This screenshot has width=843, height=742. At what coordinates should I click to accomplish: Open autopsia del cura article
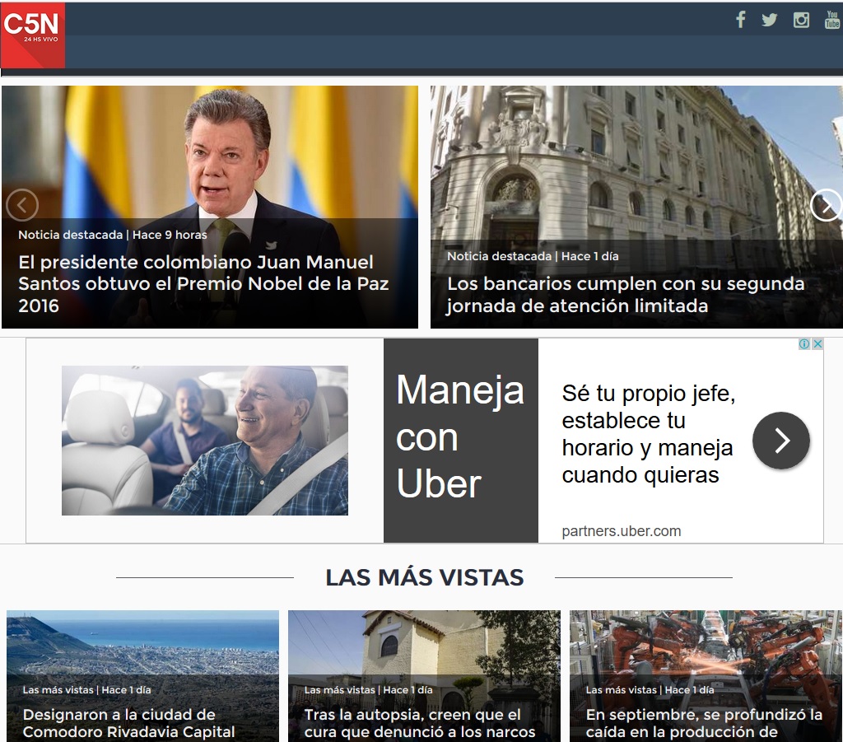point(420,723)
